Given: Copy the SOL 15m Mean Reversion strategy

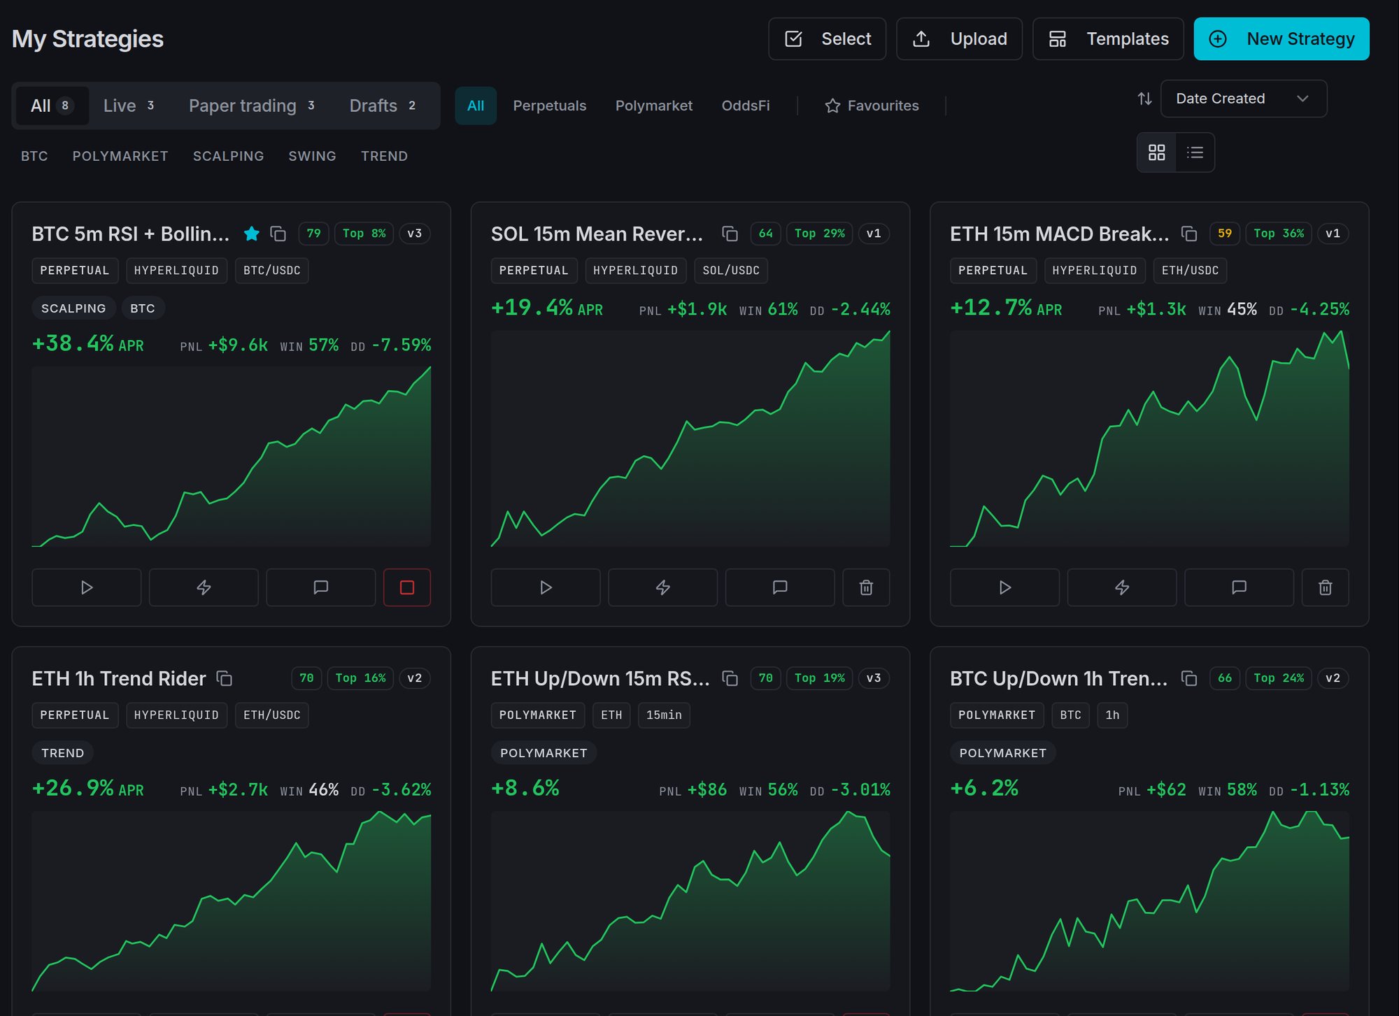Looking at the screenshot, I should tap(730, 234).
